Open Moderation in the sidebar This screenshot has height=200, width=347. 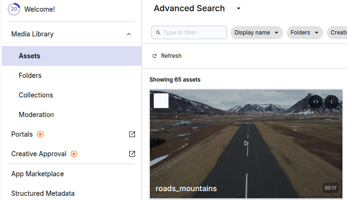[x=36, y=115]
